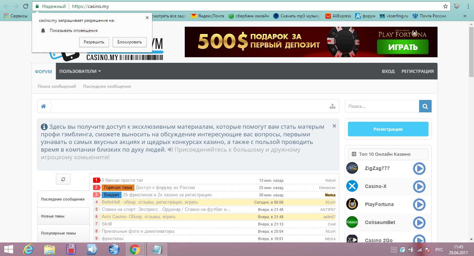Open the ФОРУМ tab

pos(43,71)
